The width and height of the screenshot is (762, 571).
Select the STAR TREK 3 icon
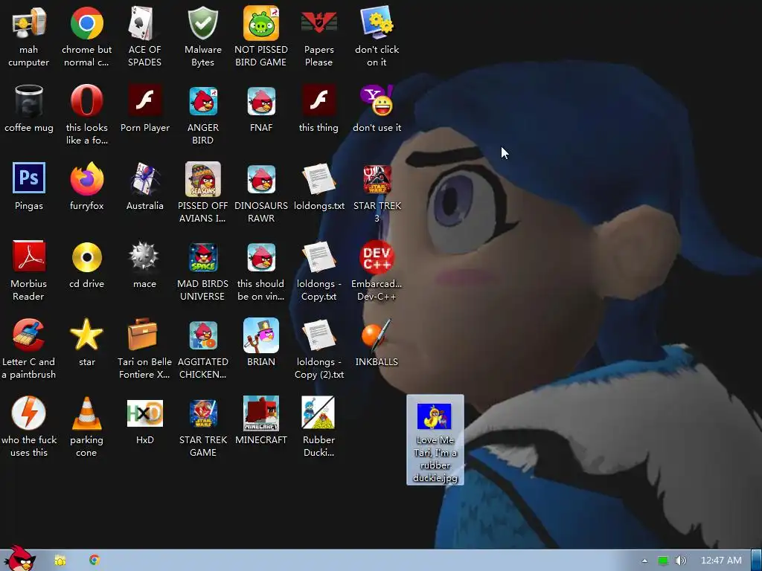(x=377, y=178)
